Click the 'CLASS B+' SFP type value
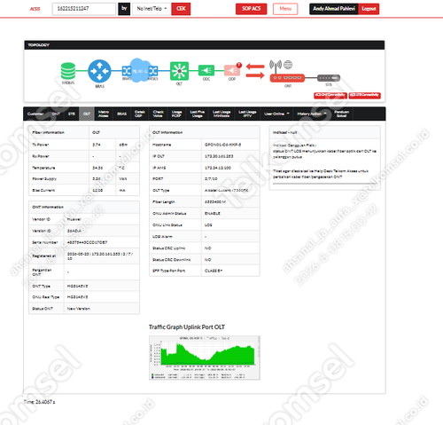Viewport: 443px width, 425px height. click(x=214, y=271)
